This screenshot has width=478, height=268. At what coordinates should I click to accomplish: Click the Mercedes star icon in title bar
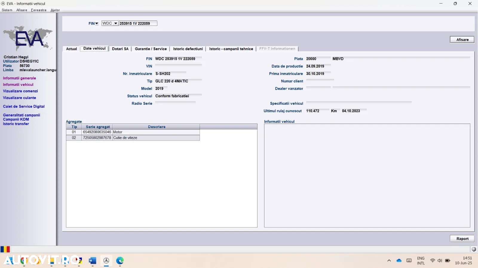tap(3, 4)
